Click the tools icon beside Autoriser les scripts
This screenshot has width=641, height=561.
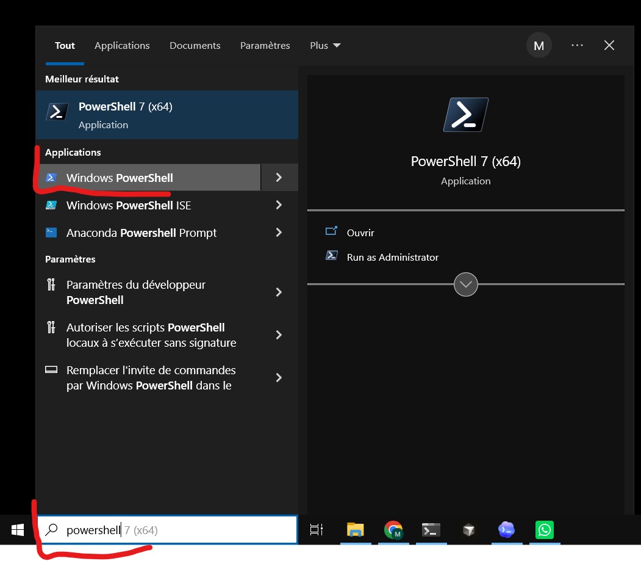(x=51, y=327)
